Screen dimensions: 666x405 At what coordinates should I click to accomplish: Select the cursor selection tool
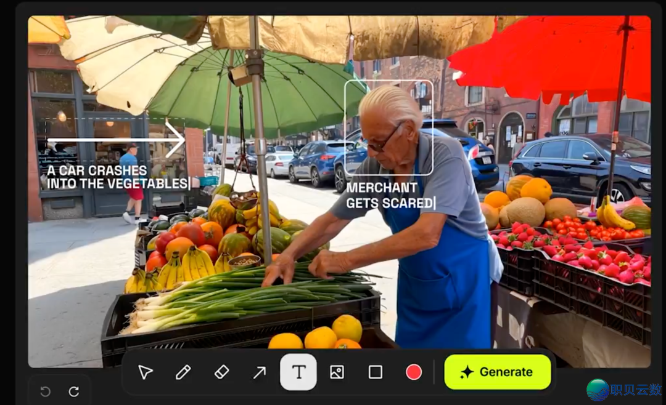coord(146,372)
